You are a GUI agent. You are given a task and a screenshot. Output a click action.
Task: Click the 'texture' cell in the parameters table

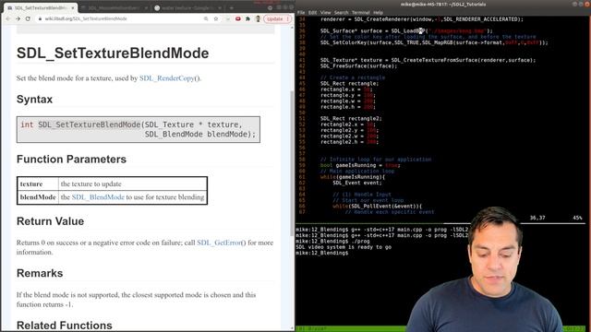coord(38,184)
